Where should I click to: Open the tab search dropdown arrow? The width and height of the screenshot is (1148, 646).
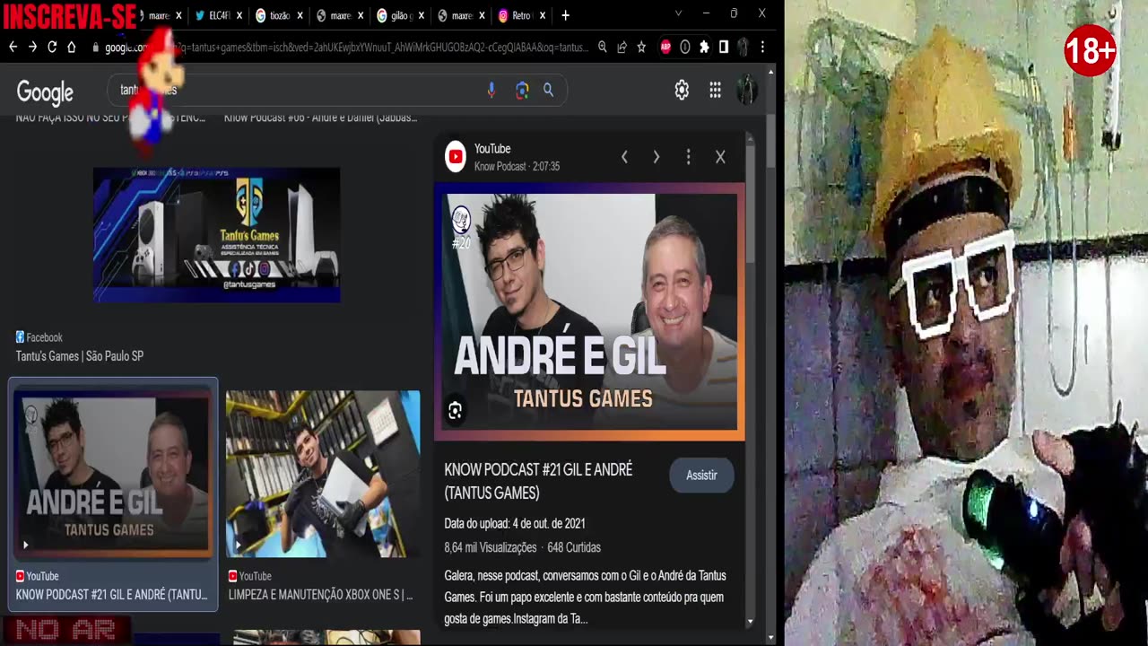click(x=678, y=13)
